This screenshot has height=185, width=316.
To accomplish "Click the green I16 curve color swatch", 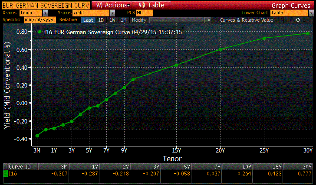I will pyautogui.click(x=5, y=173).
